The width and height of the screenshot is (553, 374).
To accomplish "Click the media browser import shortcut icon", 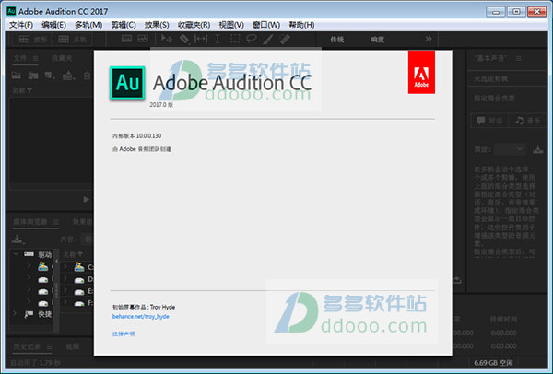I will (18, 240).
